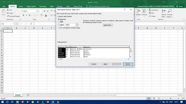186x104 pixels.
Task: Increase font size with large A icon
Action: coord(44,11)
